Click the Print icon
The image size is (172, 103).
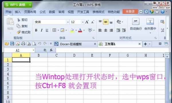[23, 44]
